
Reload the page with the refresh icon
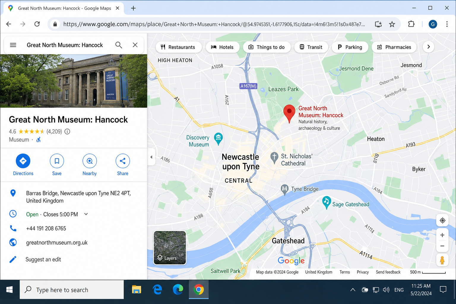click(x=37, y=24)
